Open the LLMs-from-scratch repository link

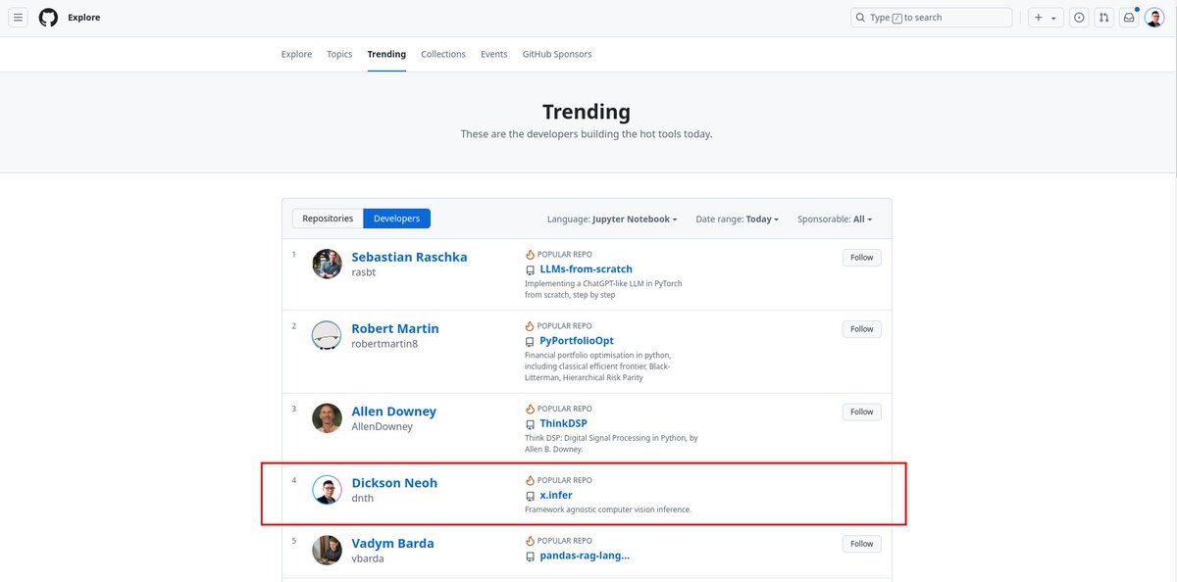586,269
